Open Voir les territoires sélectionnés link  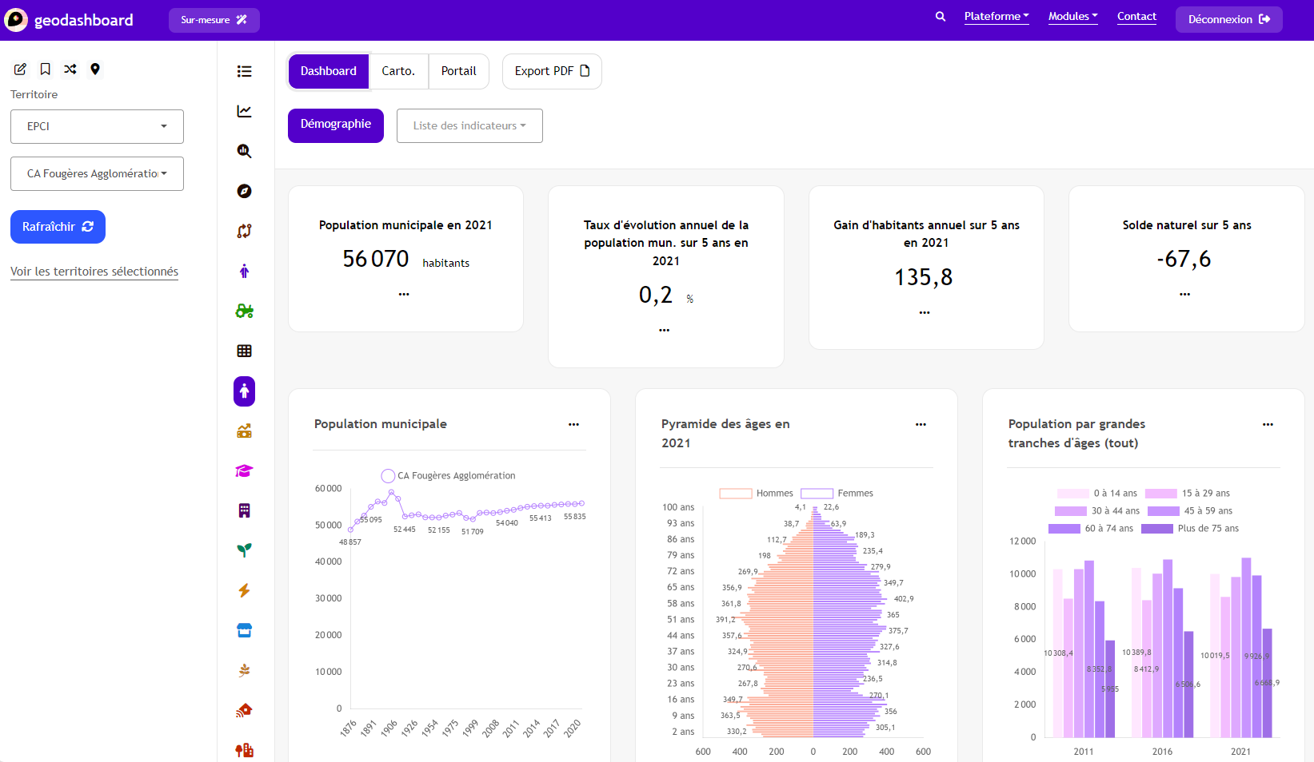pyautogui.click(x=94, y=272)
